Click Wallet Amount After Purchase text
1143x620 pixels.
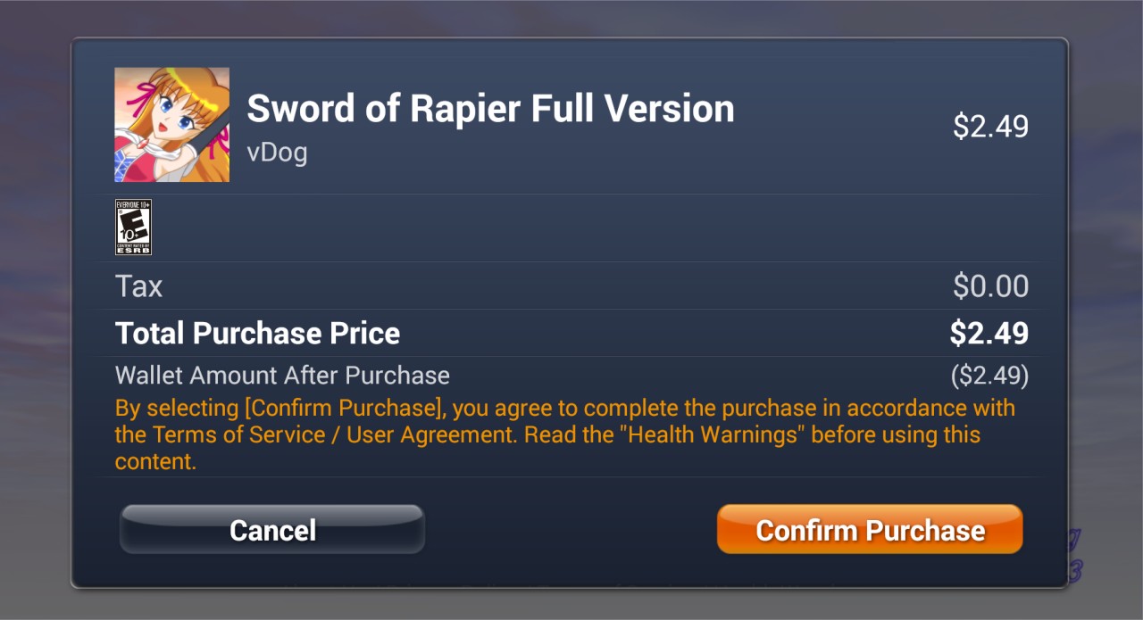click(x=282, y=376)
